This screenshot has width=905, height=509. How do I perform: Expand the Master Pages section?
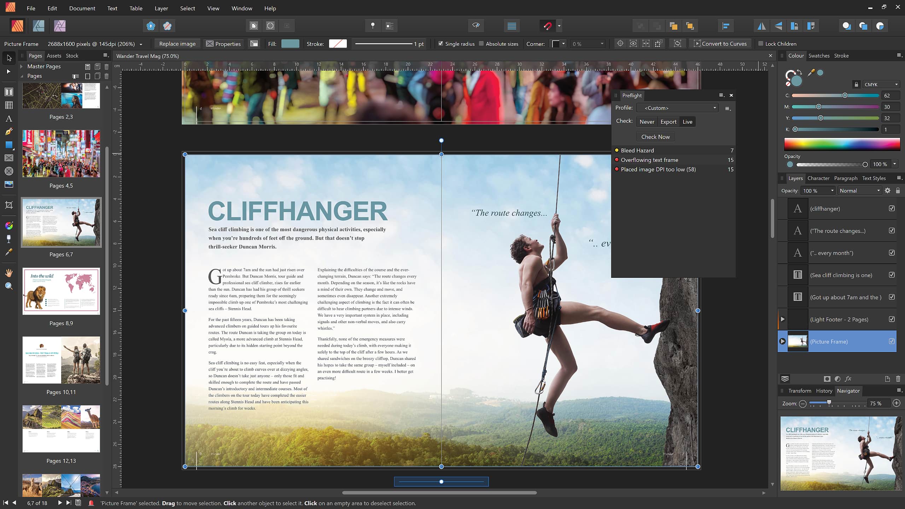[x=22, y=66]
